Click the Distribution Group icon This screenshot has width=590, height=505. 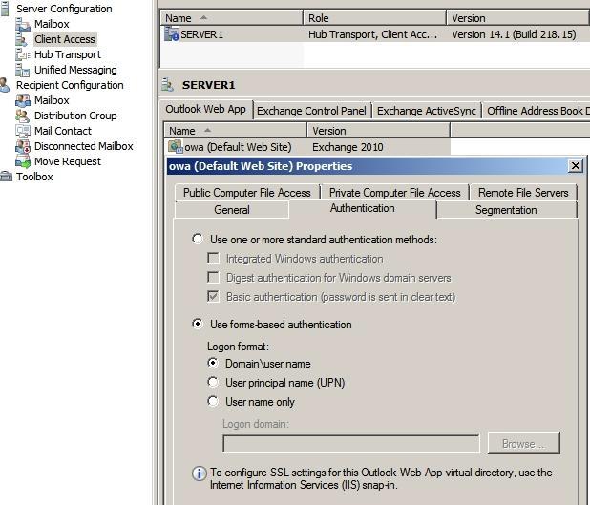click(x=23, y=116)
